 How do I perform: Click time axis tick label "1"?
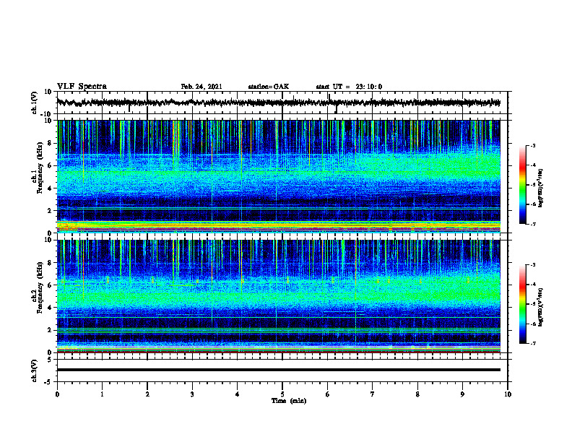click(102, 394)
